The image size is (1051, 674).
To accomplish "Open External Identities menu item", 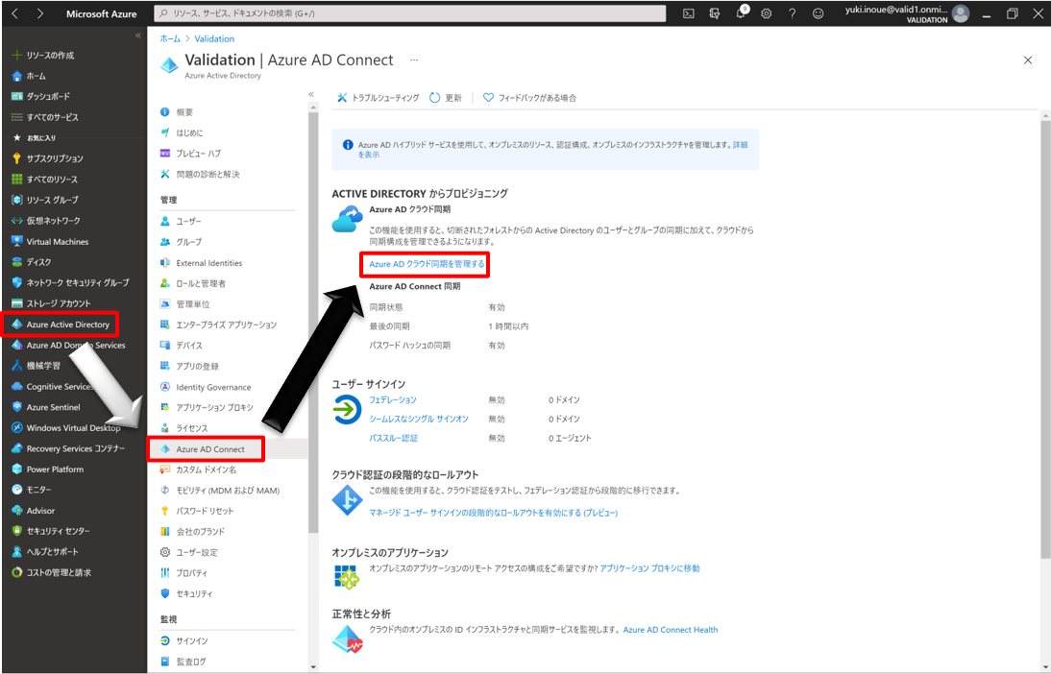I will pyautogui.click(x=201, y=263).
